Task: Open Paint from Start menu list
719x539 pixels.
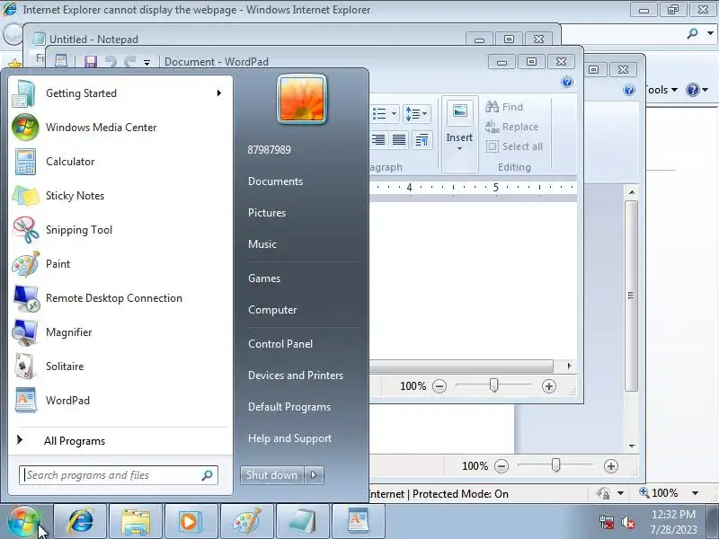Action: click(120, 264)
